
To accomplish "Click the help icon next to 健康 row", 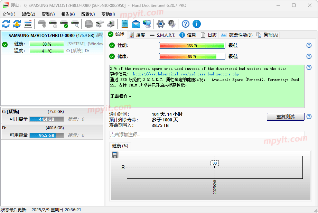I will click(x=309, y=56).
